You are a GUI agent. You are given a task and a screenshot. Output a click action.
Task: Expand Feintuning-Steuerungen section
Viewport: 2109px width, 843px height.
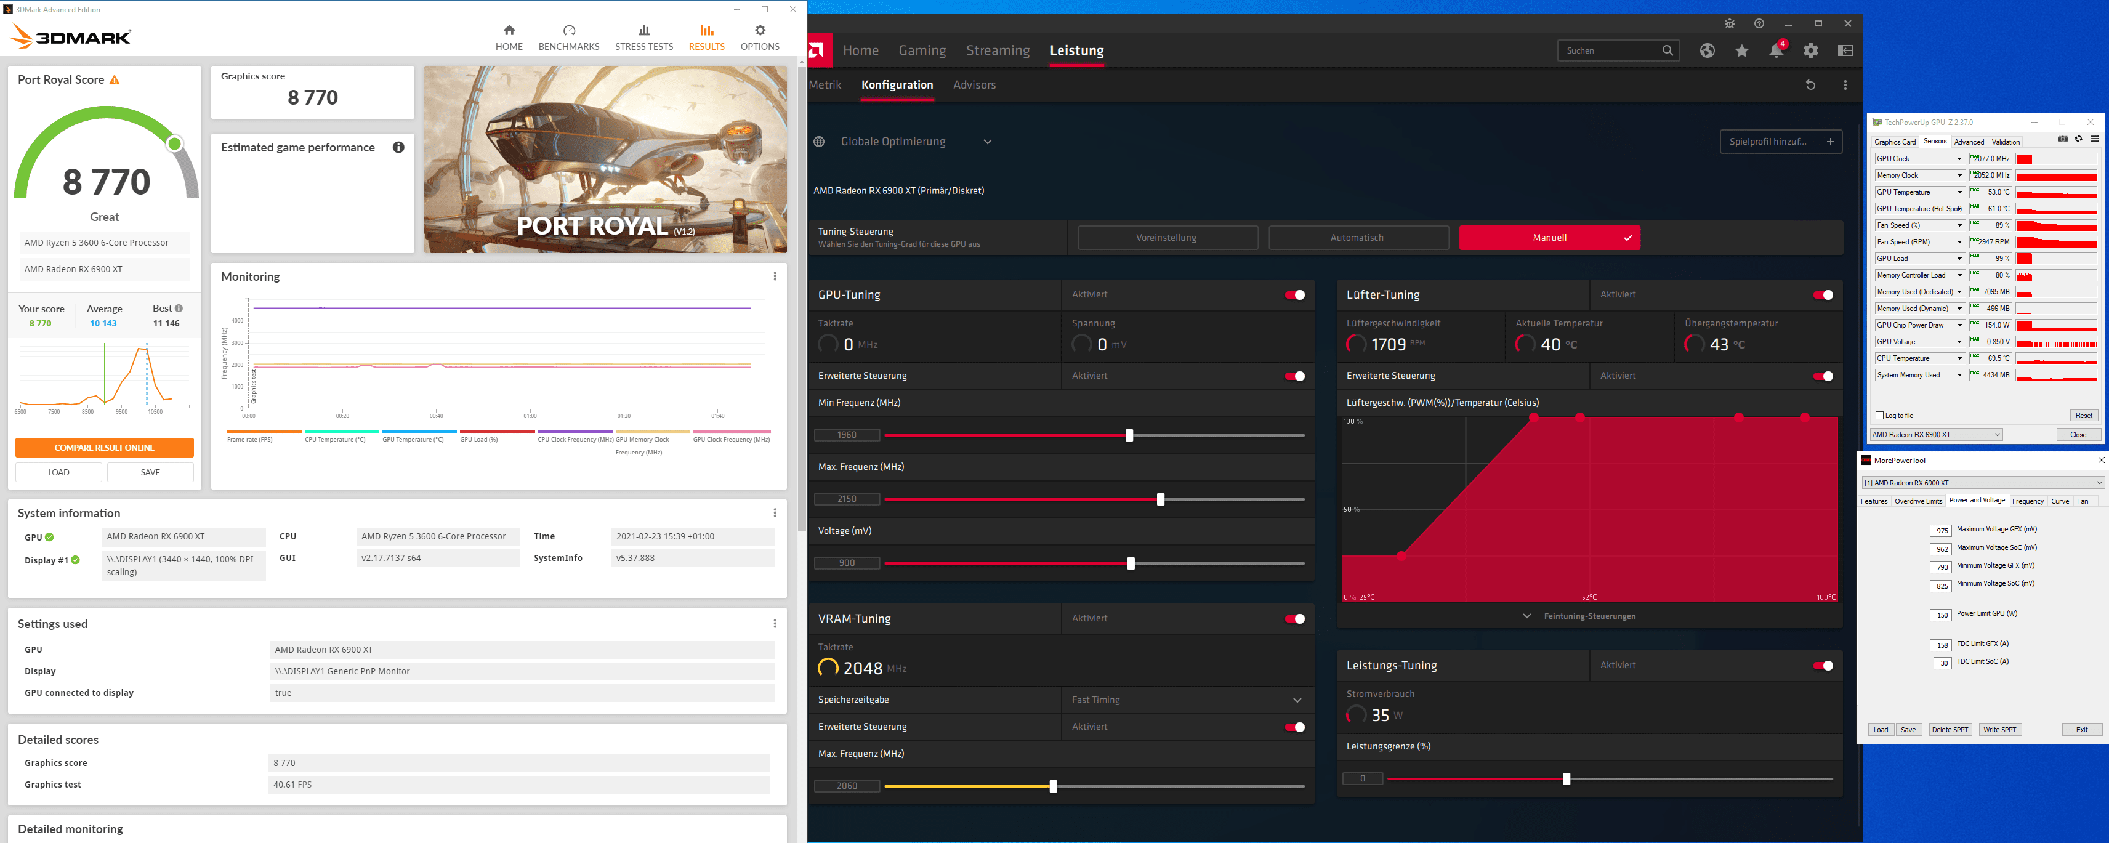pos(1580,616)
